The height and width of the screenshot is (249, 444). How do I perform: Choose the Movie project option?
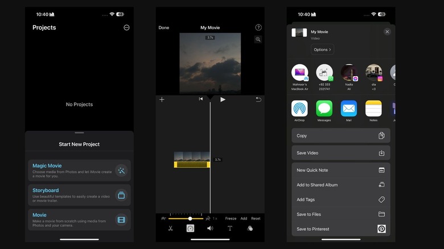pyautogui.click(x=79, y=220)
